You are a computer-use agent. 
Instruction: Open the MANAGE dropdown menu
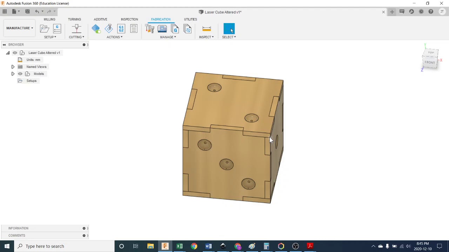[168, 37]
